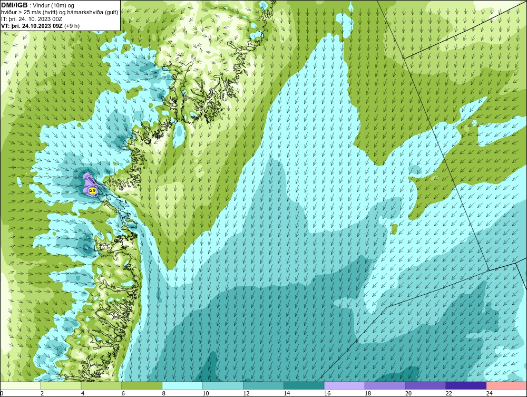Select the medium purple 18–20 m/s legend swatch
The image size is (527, 397).
point(385,385)
